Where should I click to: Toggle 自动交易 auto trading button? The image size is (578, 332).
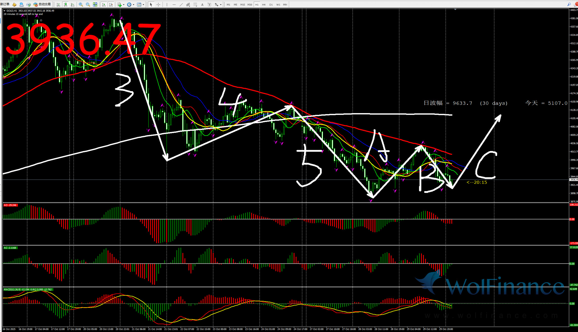pyautogui.click(x=42, y=4)
